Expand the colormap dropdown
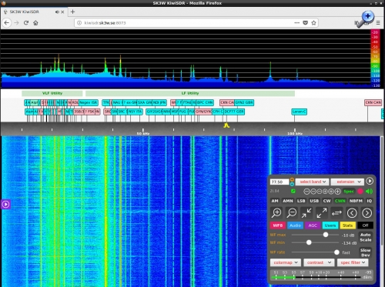This screenshot has width=385, height=287. click(x=286, y=262)
